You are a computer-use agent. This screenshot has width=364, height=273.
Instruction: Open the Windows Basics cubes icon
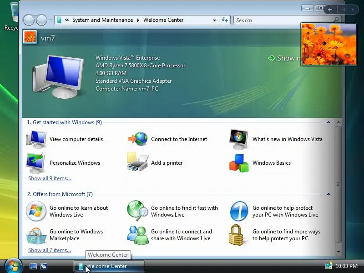tap(238, 163)
